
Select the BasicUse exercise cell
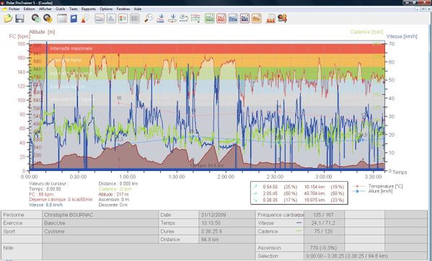point(100,223)
